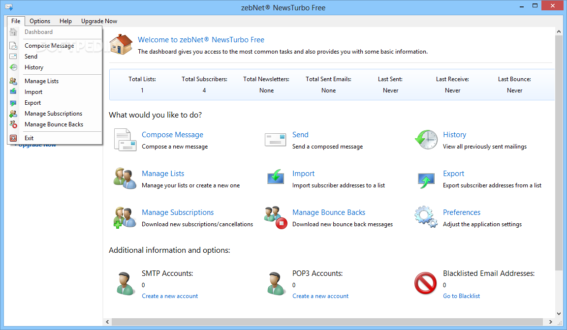The width and height of the screenshot is (567, 330).
Task: Click the Import green arrow icon on dashboard
Action: (276, 177)
